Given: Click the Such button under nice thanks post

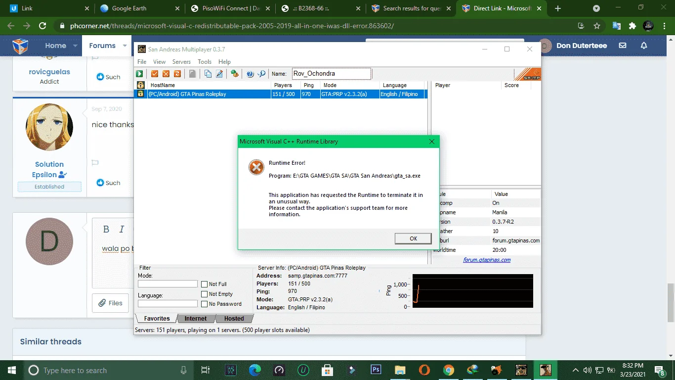Looking at the screenshot, I should point(109,183).
